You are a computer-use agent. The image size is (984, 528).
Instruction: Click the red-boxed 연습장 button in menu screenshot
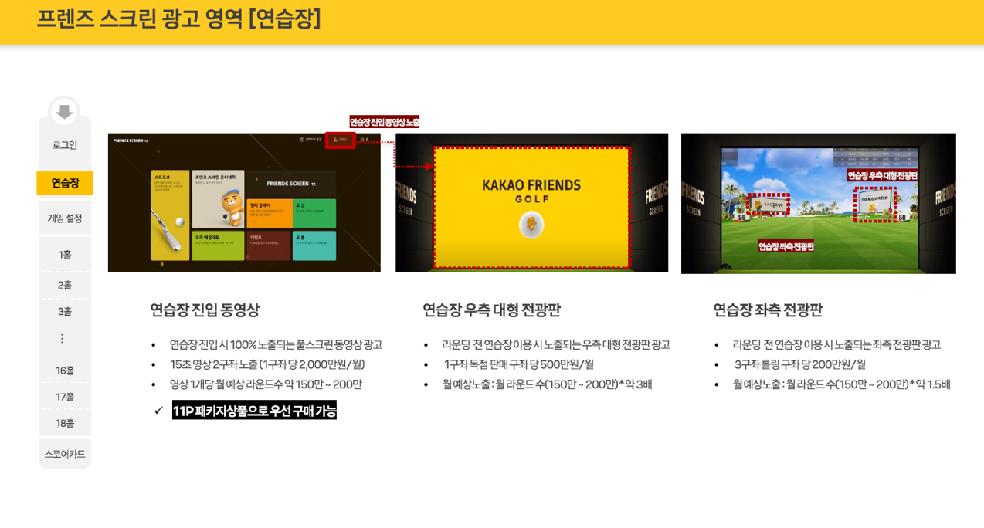[341, 140]
